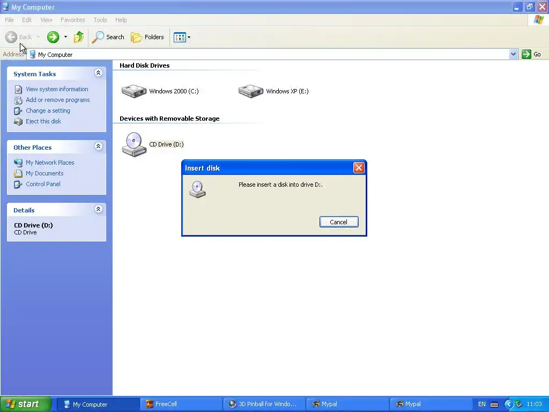Image resolution: width=549 pixels, height=412 pixels.
Task: Collapse the Other Places panel
Action: 99,146
